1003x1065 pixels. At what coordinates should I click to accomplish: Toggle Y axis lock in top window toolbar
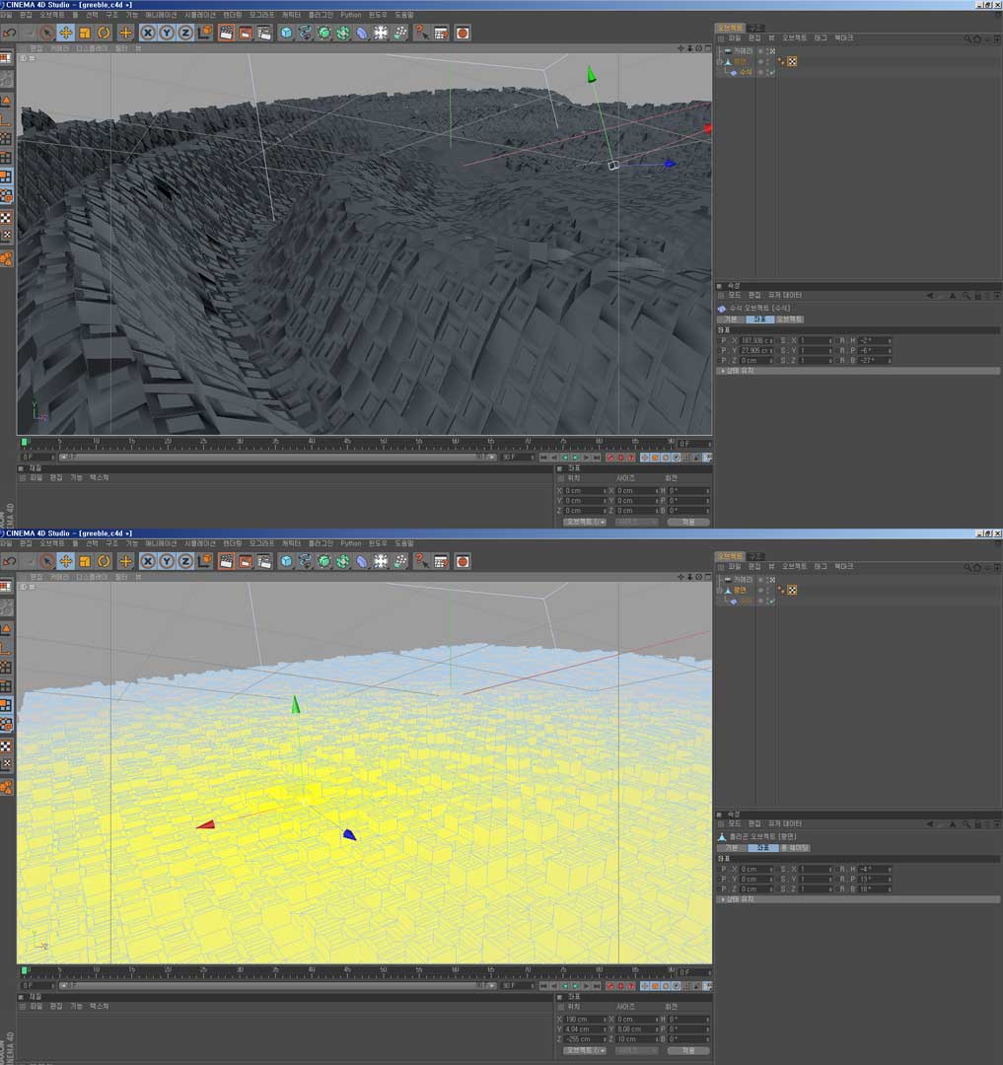tap(167, 33)
